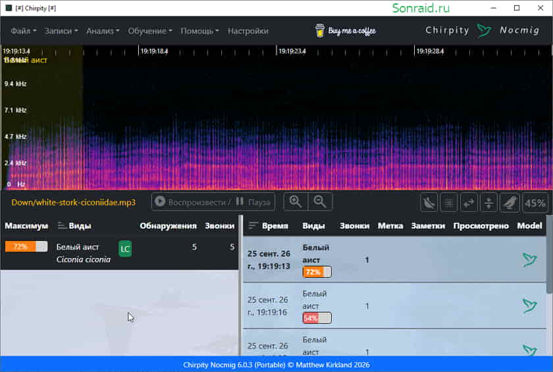Click the Buy me a coffee logo
The height and width of the screenshot is (372, 553).
(345, 31)
